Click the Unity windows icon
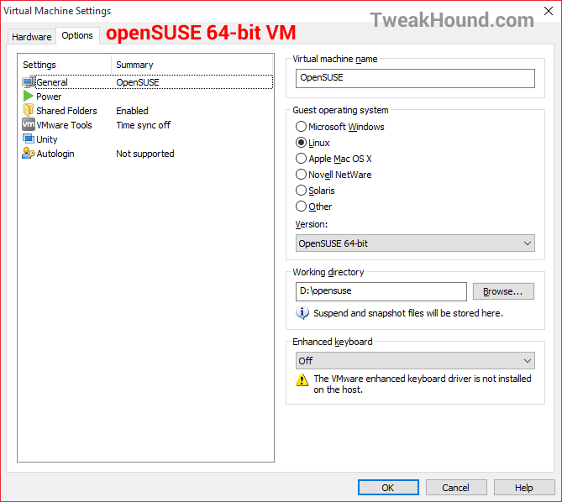 [x=29, y=139]
